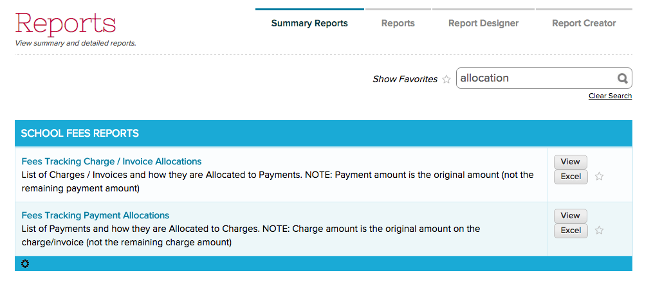Switch to the Summary Reports tab
671x307 pixels.
click(x=309, y=23)
